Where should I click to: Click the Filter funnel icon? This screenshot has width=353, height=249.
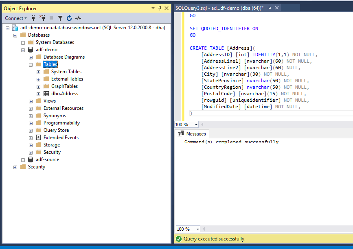point(60,18)
